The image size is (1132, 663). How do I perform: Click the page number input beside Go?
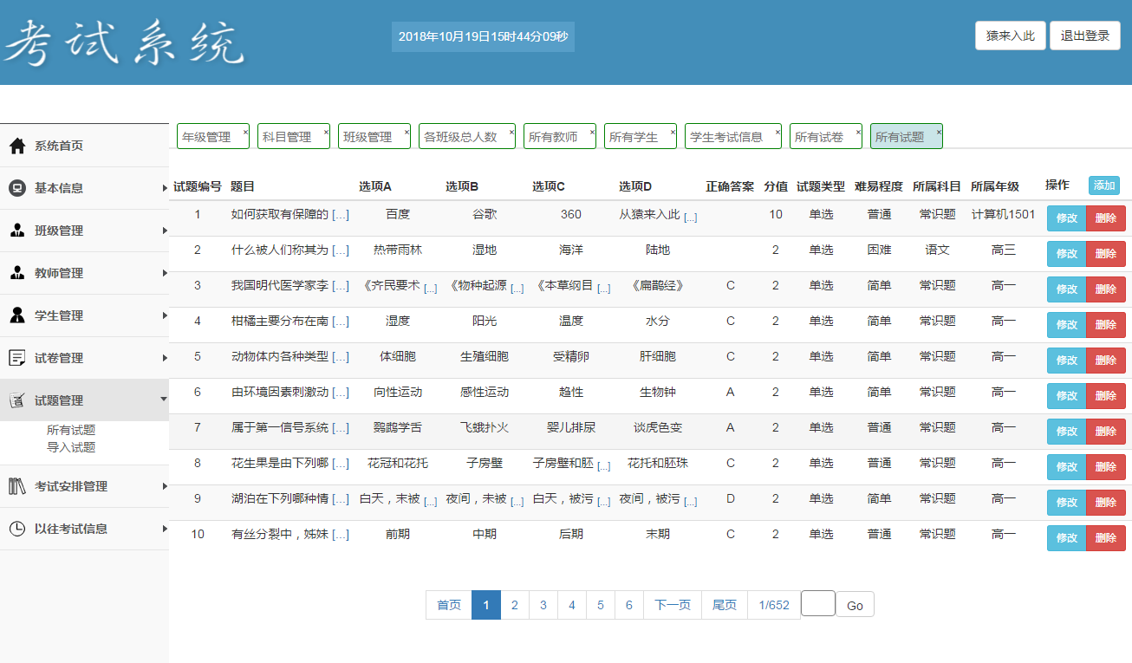(x=817, y=604)
